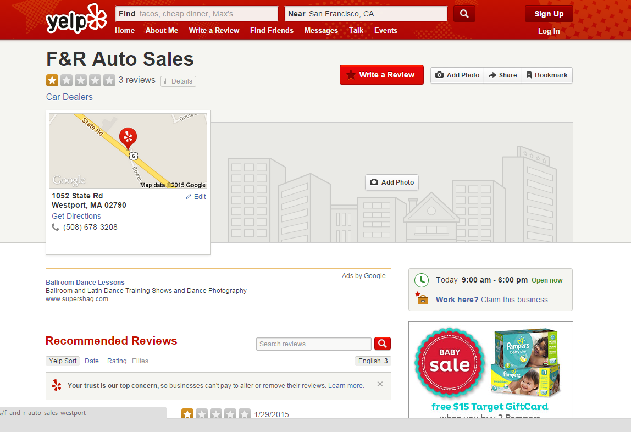The width and height of the screenshot is (631, 432).
Task: Click the Sign Up button
Action: pyautogui.click(x=549, y=14)
